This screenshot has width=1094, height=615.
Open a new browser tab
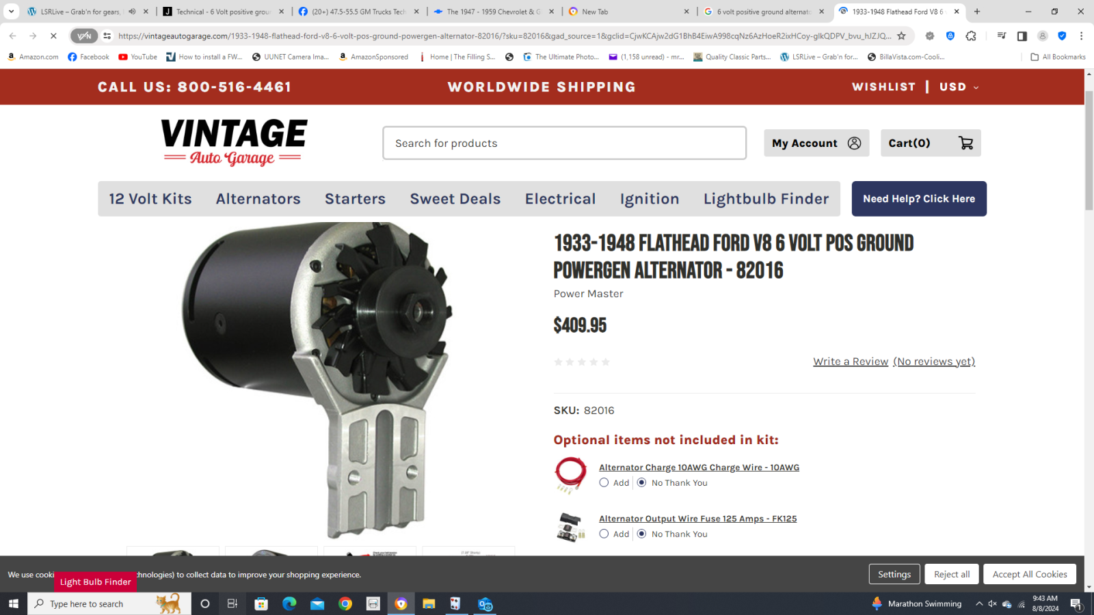(977, 12)
